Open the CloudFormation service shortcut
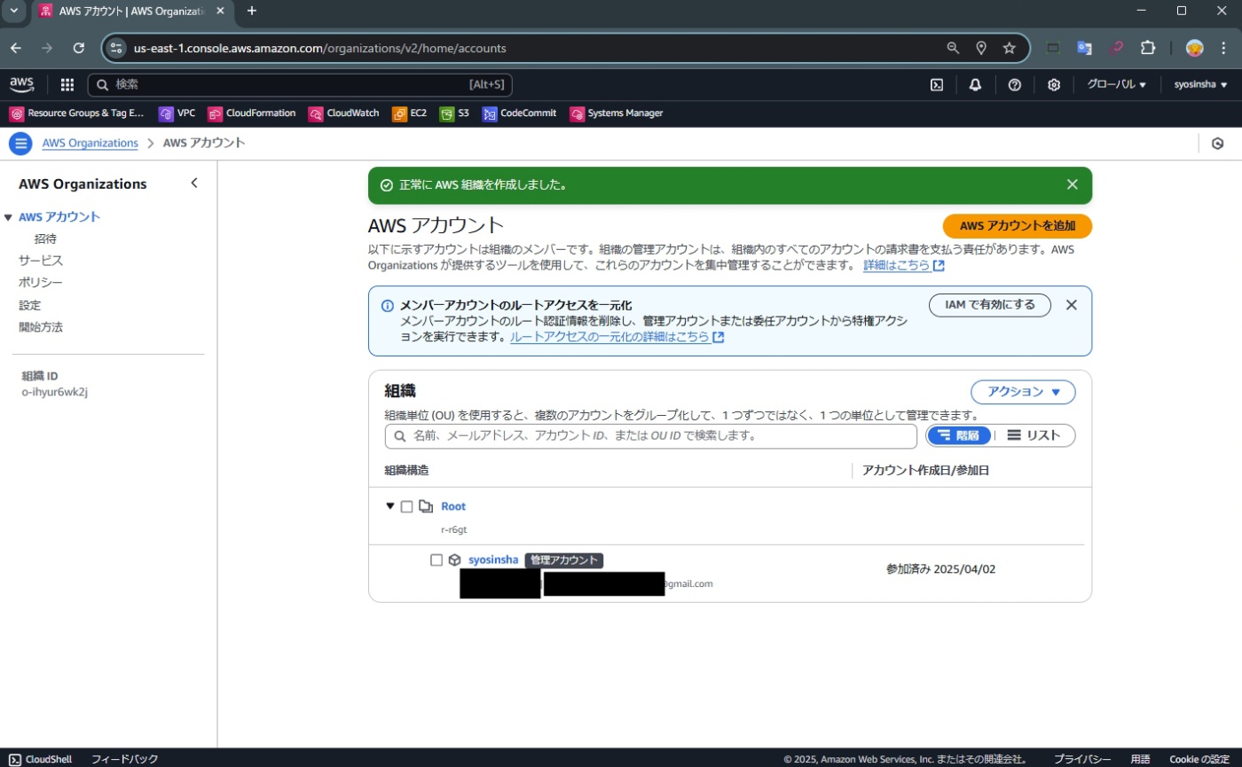Screen dimensions: 1242x767 (x=252, y=113)
